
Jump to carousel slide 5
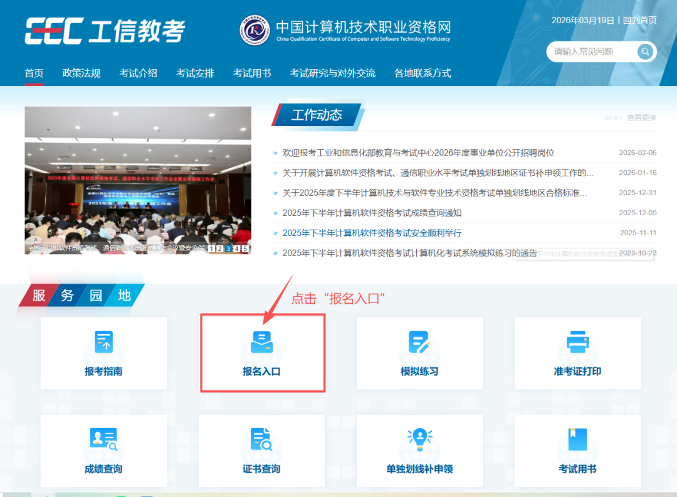(244, 248)
